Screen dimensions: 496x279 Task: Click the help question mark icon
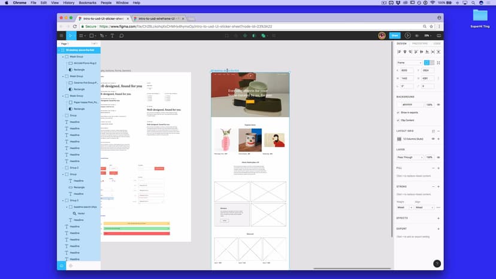pos(437,263)
